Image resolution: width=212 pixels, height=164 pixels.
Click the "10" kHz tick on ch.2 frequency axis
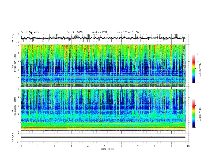18,89
